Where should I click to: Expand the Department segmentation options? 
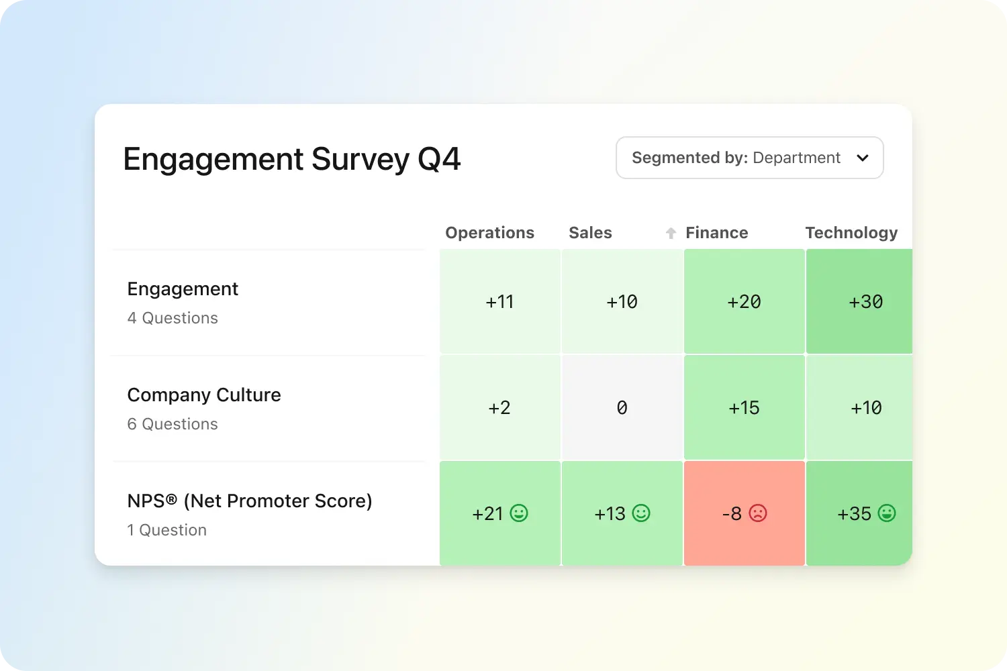[749, 158]
